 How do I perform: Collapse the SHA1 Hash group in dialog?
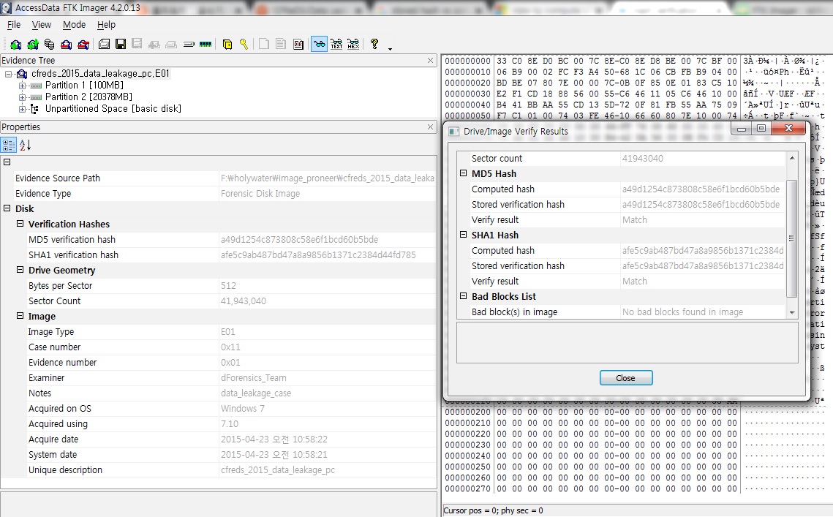point(463,234)
